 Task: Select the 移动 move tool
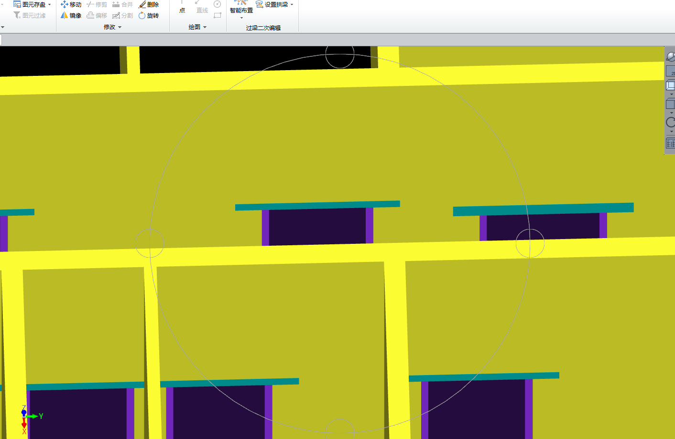(71, 4)
